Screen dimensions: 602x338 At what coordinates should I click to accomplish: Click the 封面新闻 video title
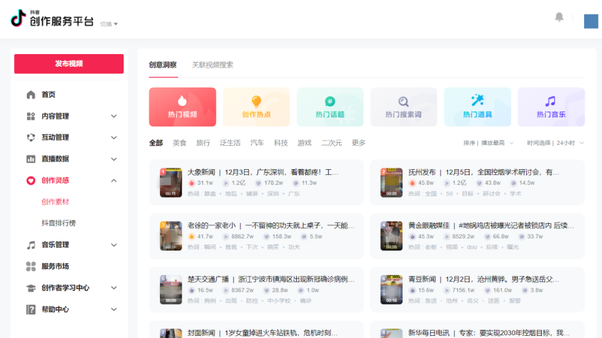point(263,333)
